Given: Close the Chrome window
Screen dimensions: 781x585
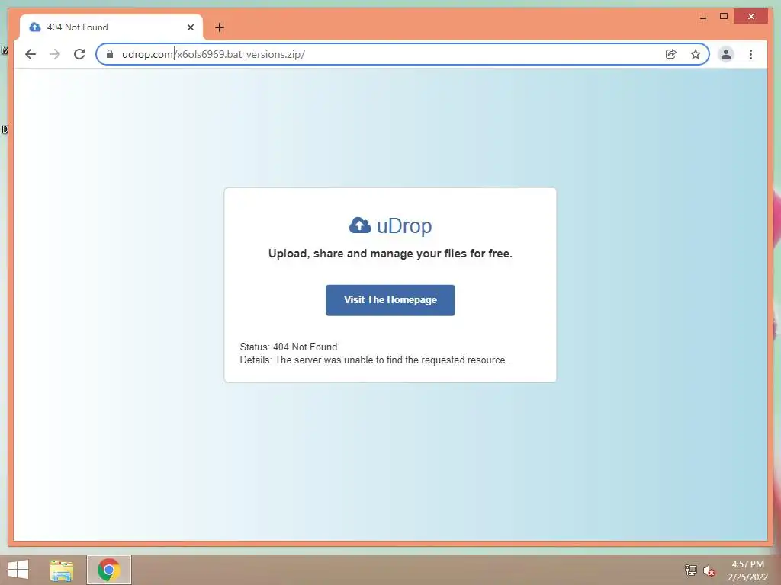Looking at the screenshot, I should coord(751,17).
